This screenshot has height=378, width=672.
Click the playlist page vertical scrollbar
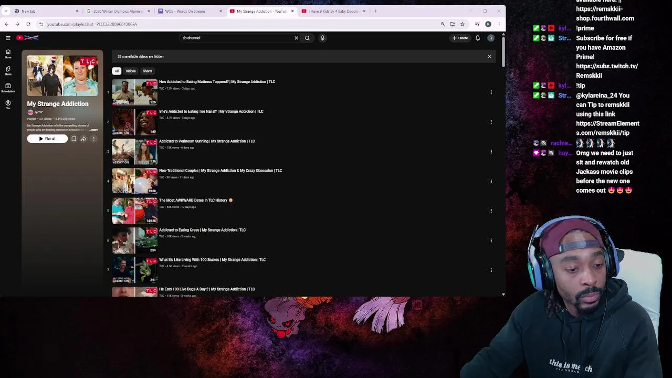(x=503, y=52)
